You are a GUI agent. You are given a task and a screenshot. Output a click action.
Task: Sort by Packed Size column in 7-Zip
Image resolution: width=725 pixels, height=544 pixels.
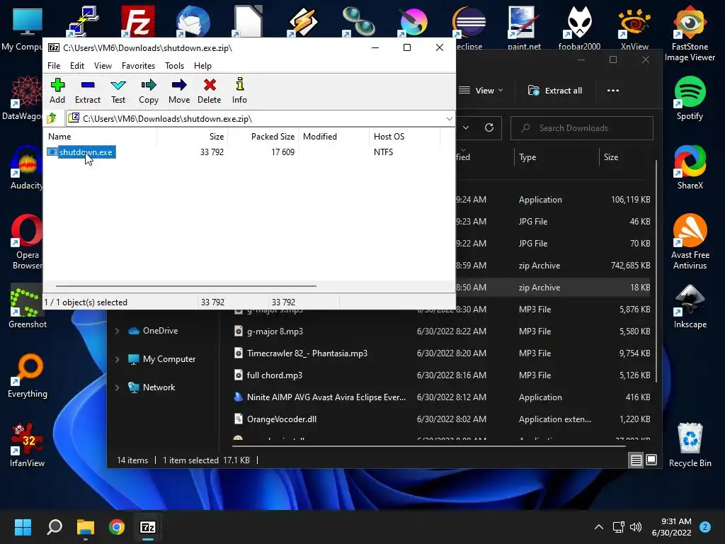tap(273, 137)
